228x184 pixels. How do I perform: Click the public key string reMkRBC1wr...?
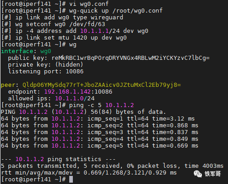(x=130, y=58)
